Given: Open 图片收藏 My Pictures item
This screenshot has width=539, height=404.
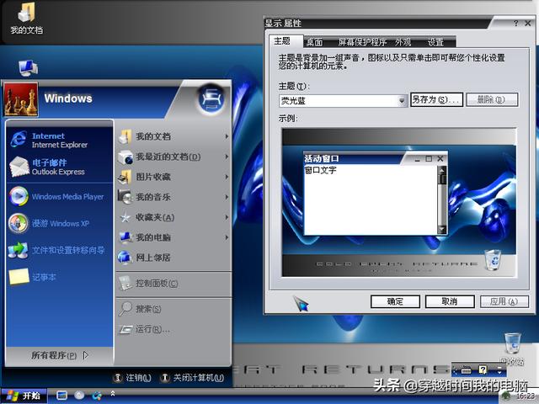Looking at the screenshot, I should tap(173, 177).
